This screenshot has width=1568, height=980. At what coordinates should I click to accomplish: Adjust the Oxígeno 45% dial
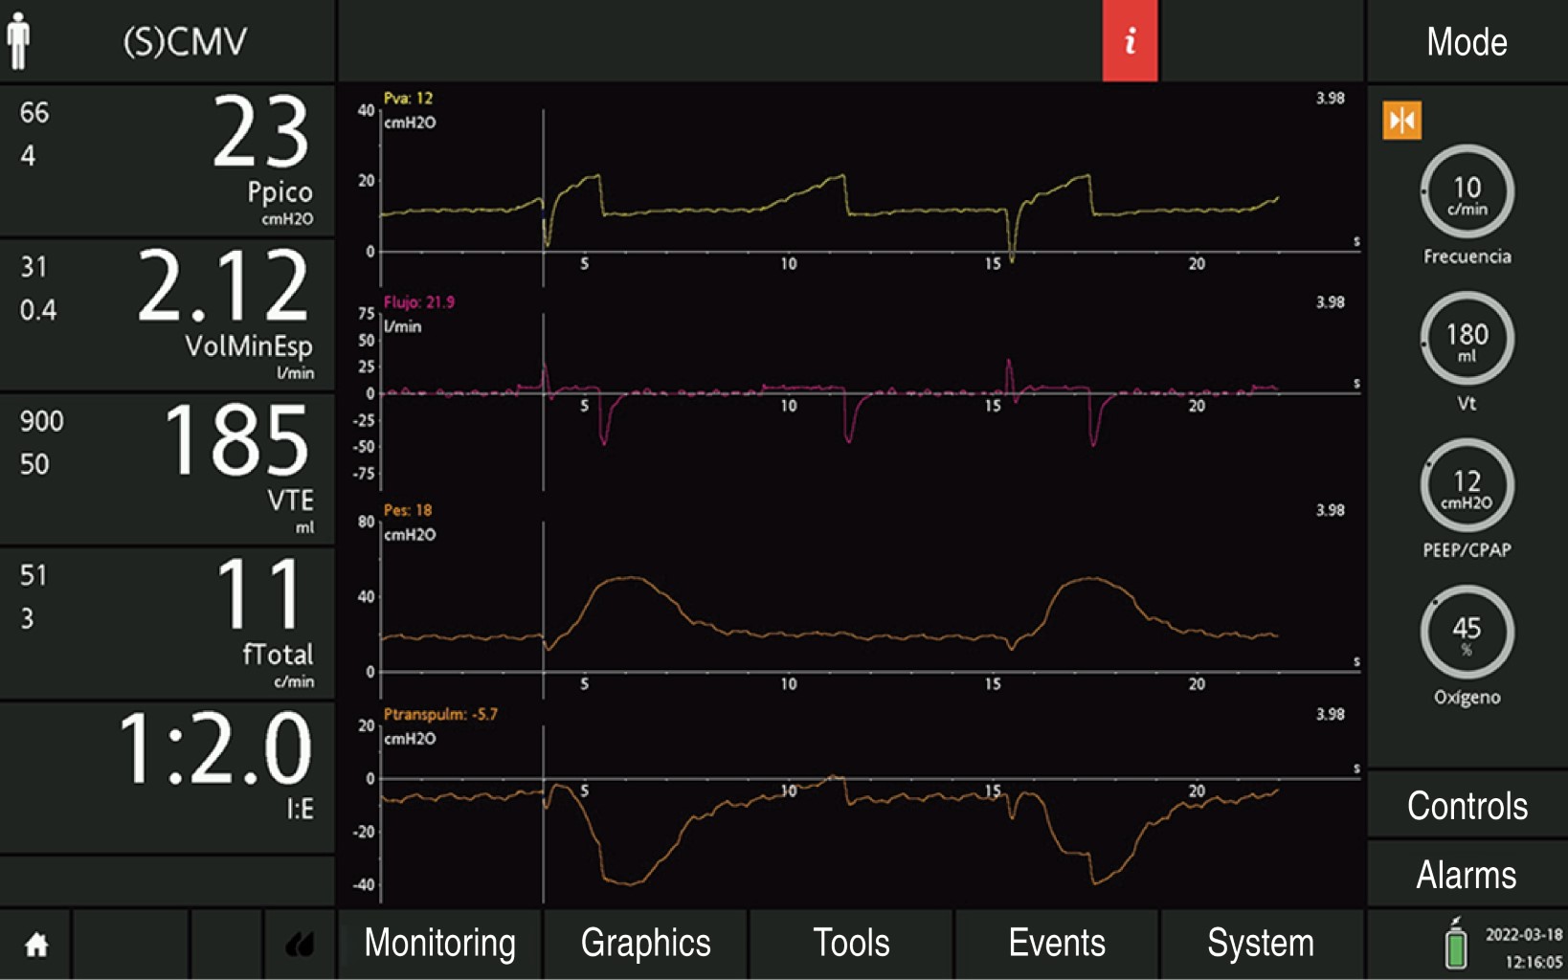1467,633
